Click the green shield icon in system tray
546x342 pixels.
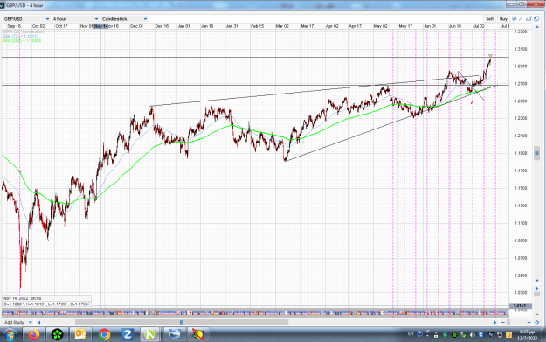point(445,335)
